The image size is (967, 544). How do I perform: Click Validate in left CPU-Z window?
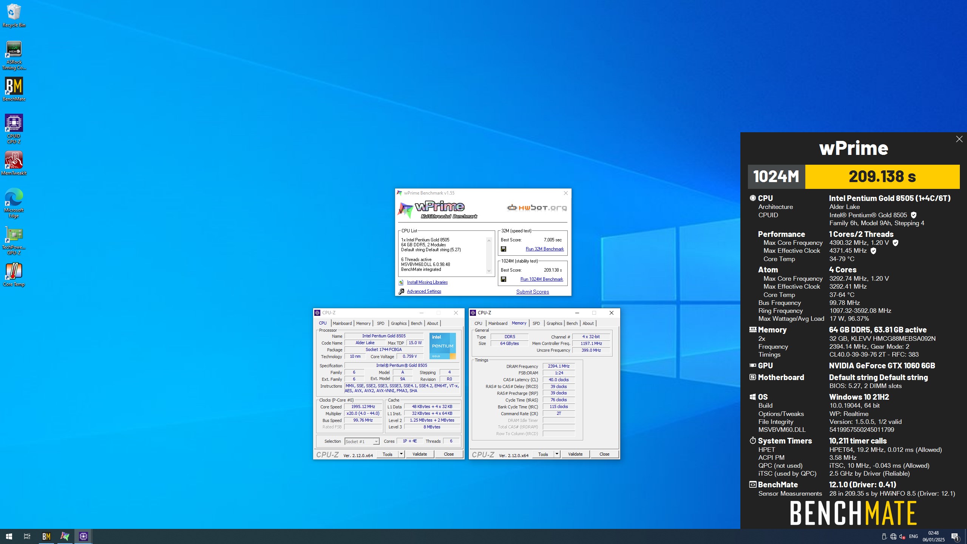(x=420, y=454)
